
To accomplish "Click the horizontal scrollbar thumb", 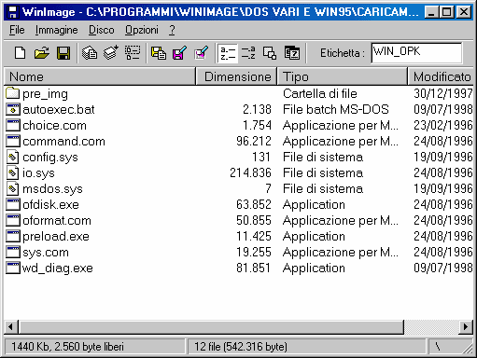I will (x=211, y=327).
